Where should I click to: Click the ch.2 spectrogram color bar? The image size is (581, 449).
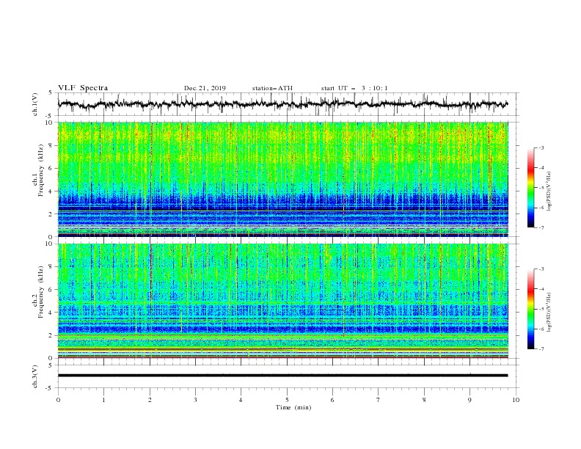tap(530, 309)
